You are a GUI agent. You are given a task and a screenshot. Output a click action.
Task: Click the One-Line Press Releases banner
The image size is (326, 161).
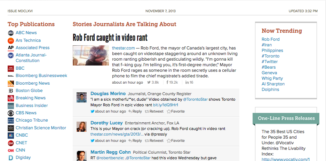[286, 118]
